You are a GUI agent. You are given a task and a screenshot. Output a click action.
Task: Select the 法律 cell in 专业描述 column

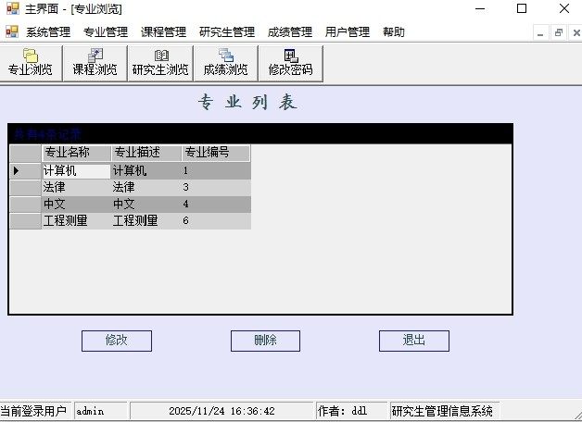146,188
